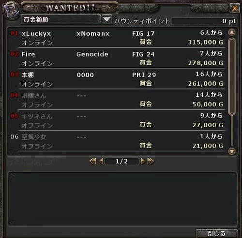This screenshot has width=242, height=238.
Task: Go to the first page of results
Action: (92, 161)
